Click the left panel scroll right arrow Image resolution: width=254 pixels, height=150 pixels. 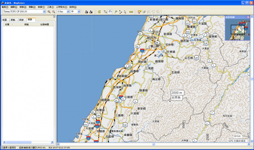pyautogui.click(x=52, y=142)
